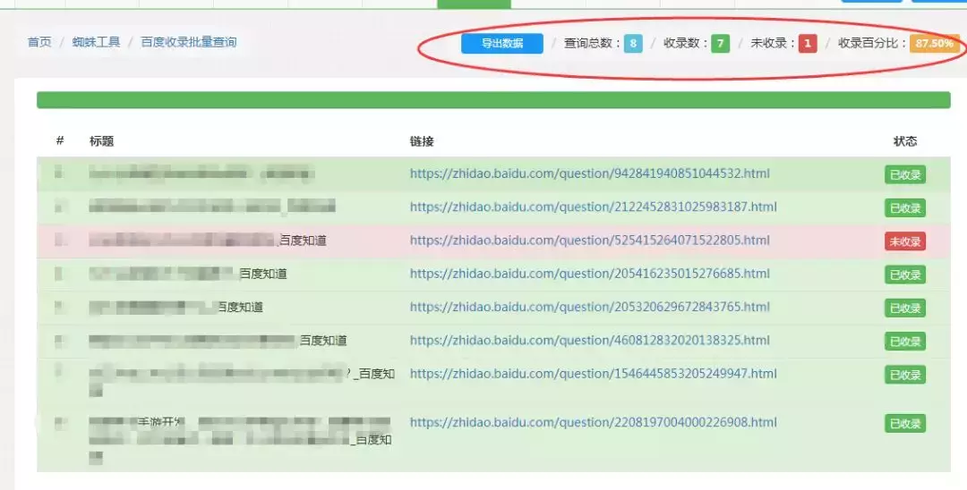
Task: Click the red 未收录 status label
Action: pyautogui.click(x=904, y=241)
